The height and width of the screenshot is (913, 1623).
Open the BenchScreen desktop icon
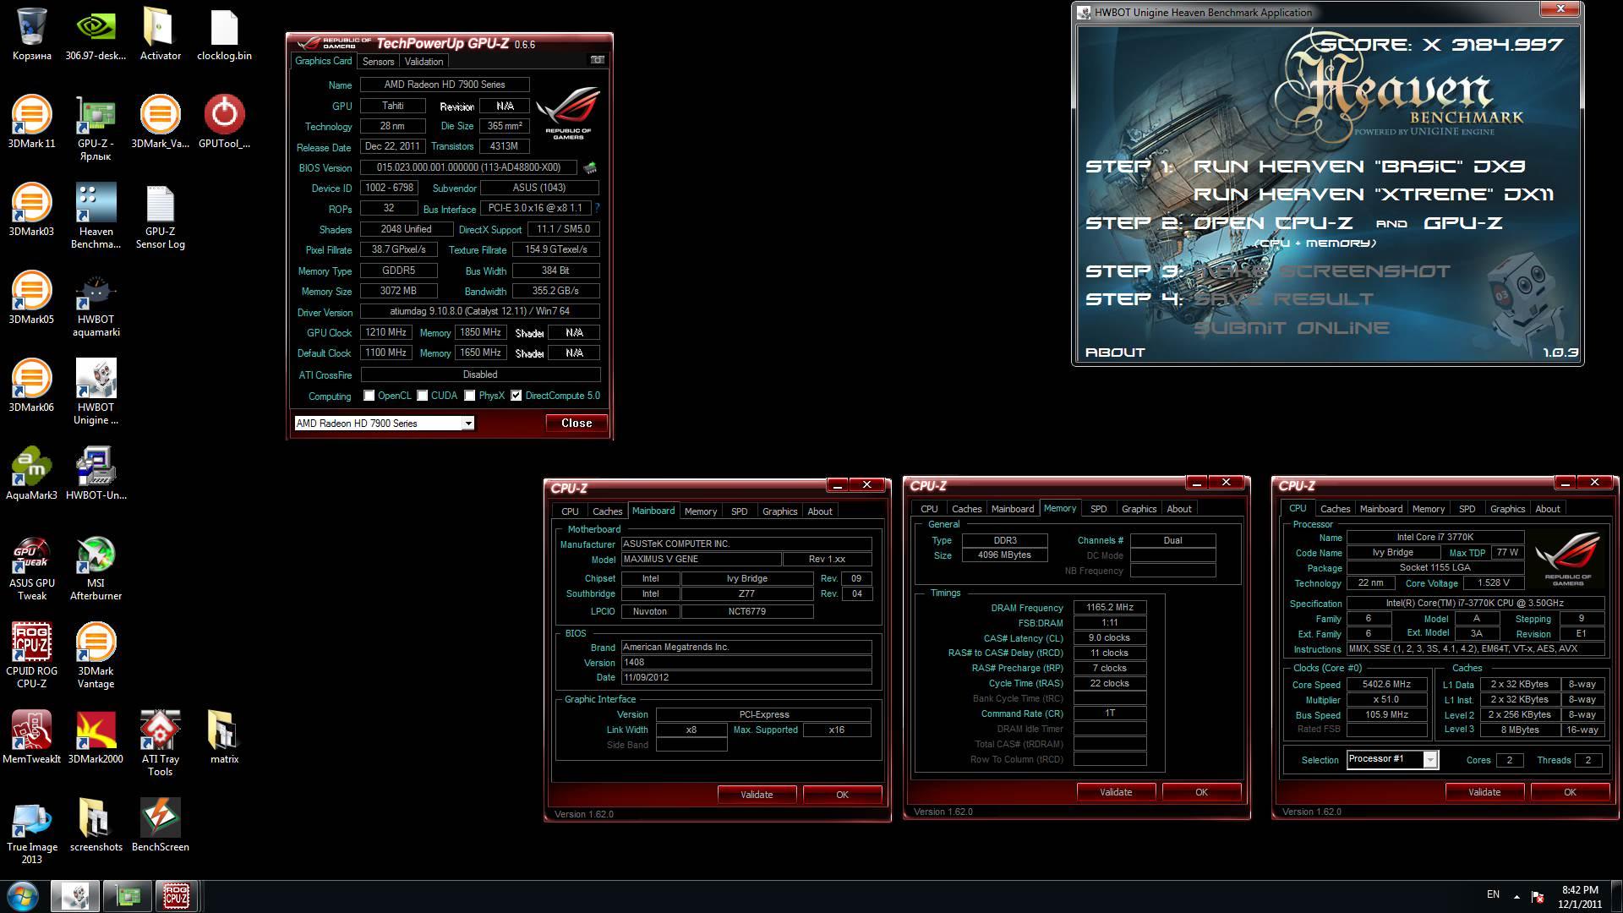160,825
